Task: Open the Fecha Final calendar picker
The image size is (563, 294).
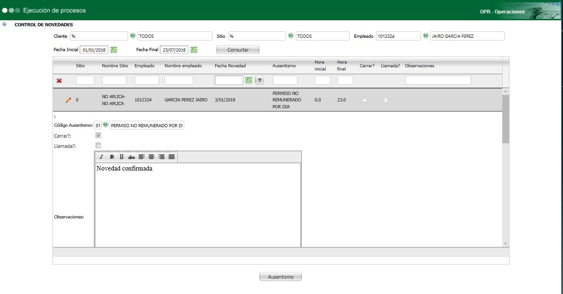Action: [194, 50]
